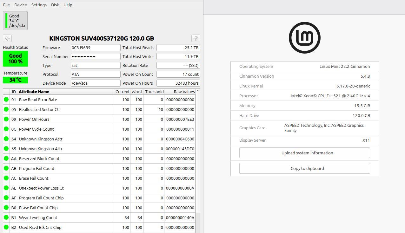Screen dimensions: 405x233
Task: Click the next disk arrow icon
Action: coord(196,38)
